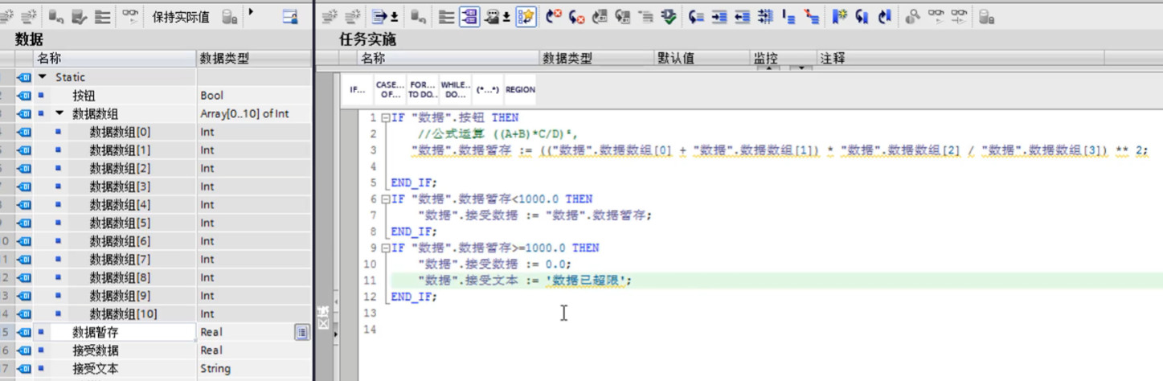The image size is (1163, 381).
Task: Collapse the IF block at line 6
Action: coord(386,199)
